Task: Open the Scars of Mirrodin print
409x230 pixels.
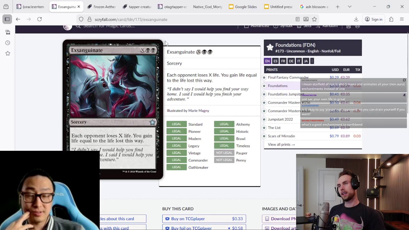Action: 282,136
